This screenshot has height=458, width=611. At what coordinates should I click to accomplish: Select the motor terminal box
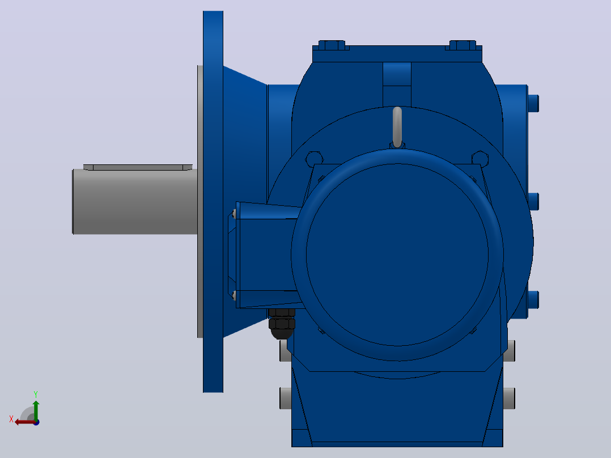pyautogui.click(x=267, y=255)
